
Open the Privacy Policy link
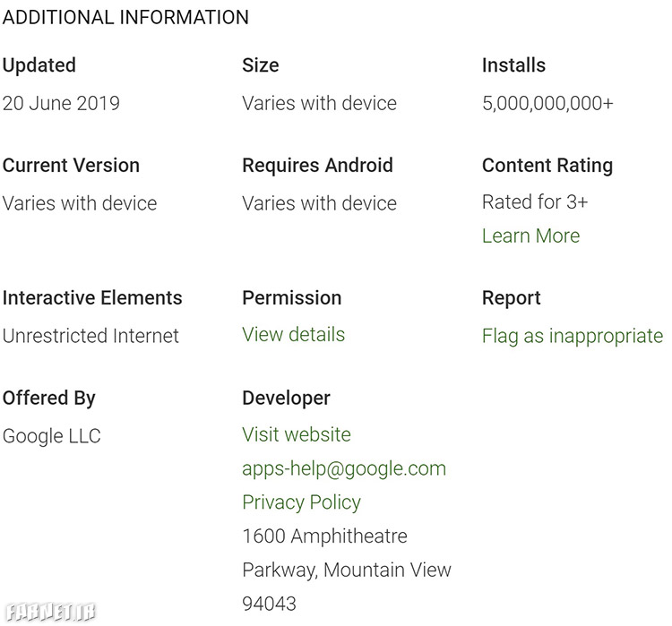[301, 502]
